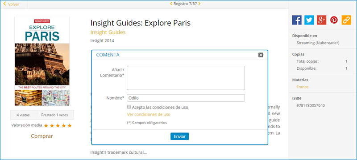
Task: Copy the permalink via chain icon
Action: coord(346,20)
